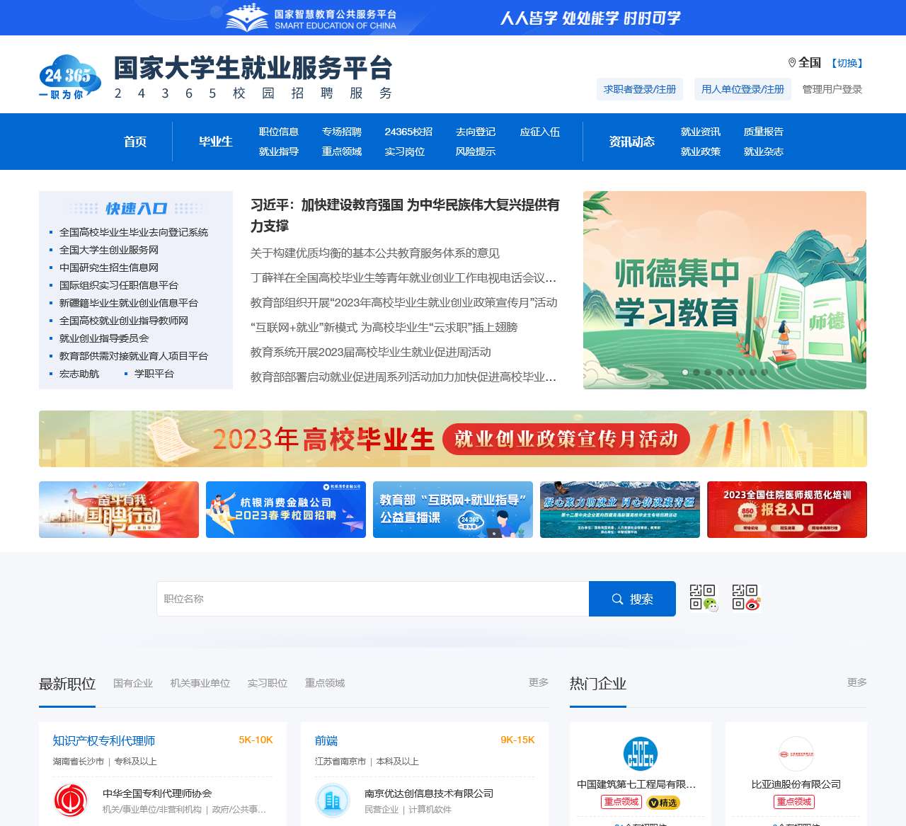Click 更多 beside 热门企业
The width and height of the screenshot is (906, 826).
857,682
